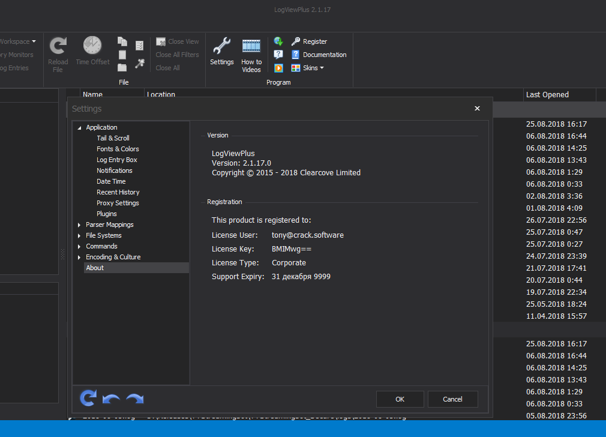
Task: Click the Time Offset clock icon
Action: click(92, 46)
